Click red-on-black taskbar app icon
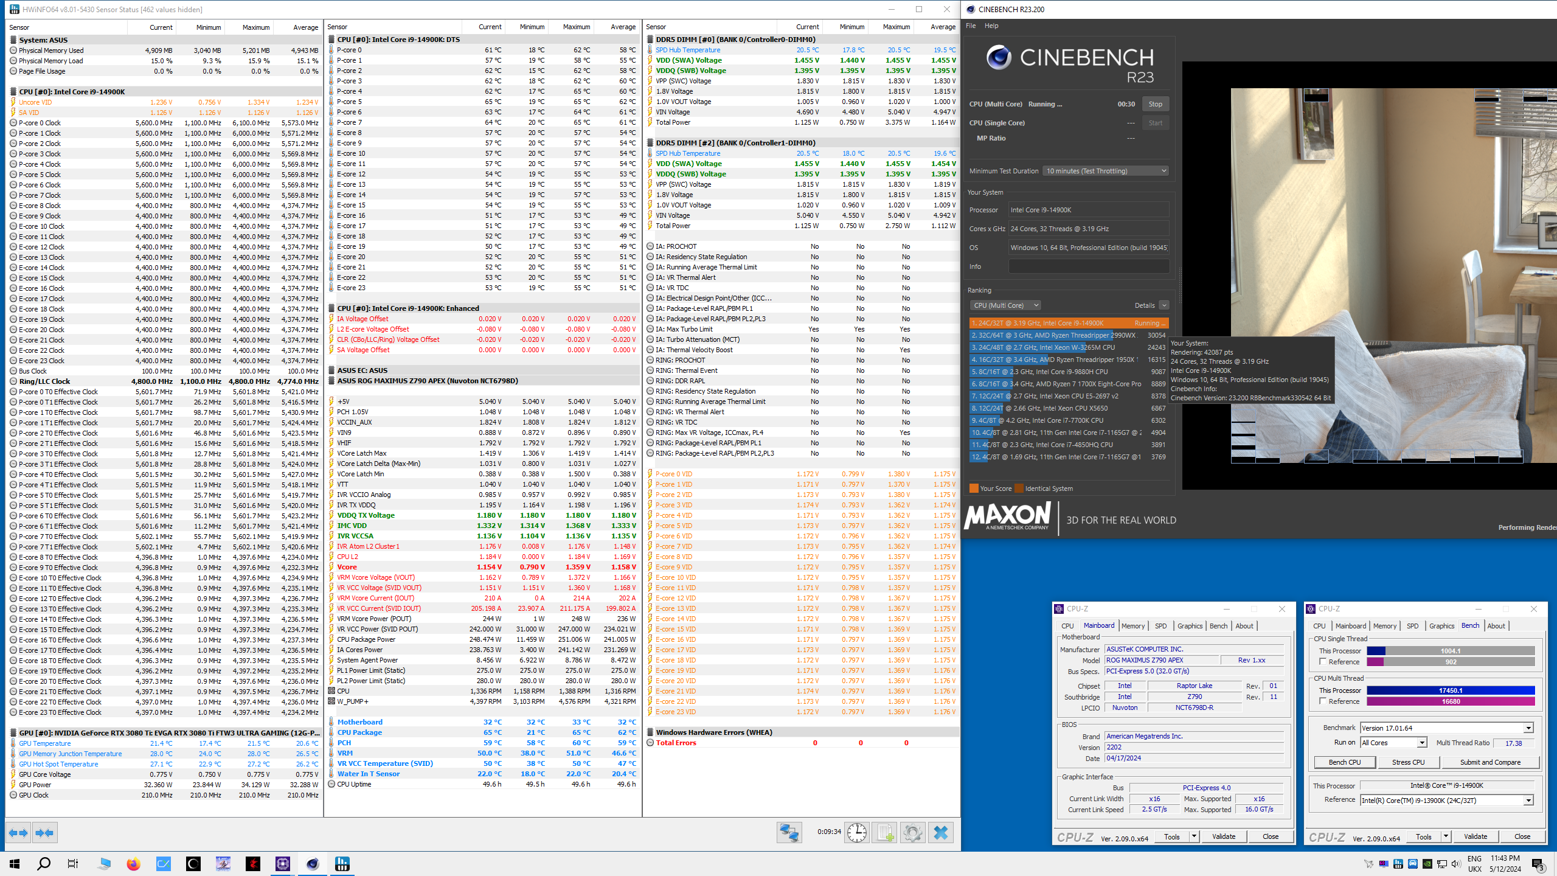Image resolution: width=1557 pixels, height=876 pixels. click(x=253, y=864)
